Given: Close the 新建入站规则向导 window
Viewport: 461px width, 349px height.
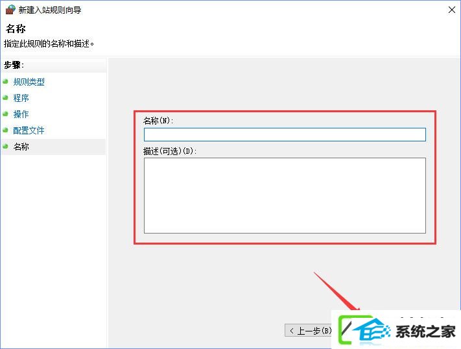Looking at the screenshot, I should click(451, 10).
